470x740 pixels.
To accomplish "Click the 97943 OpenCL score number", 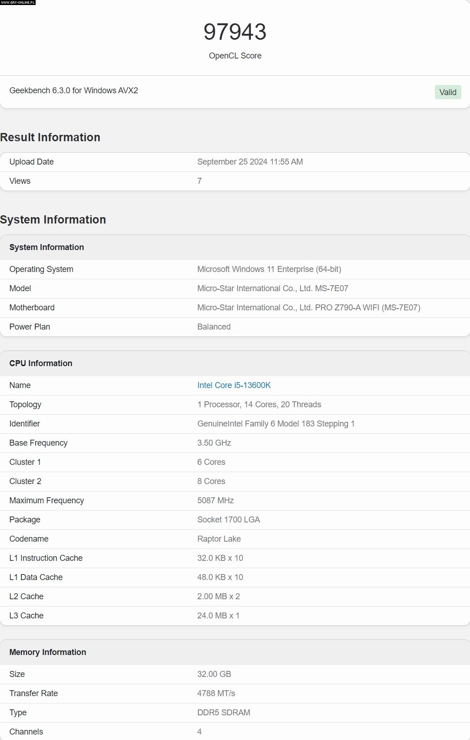I will 235,32.
